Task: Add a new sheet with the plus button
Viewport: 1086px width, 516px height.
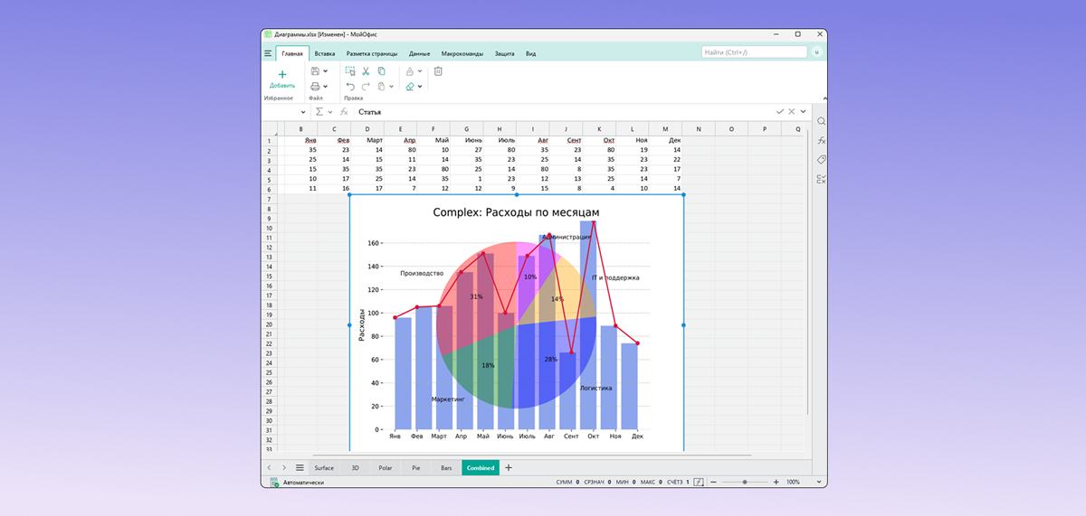Action: point(509,468)
